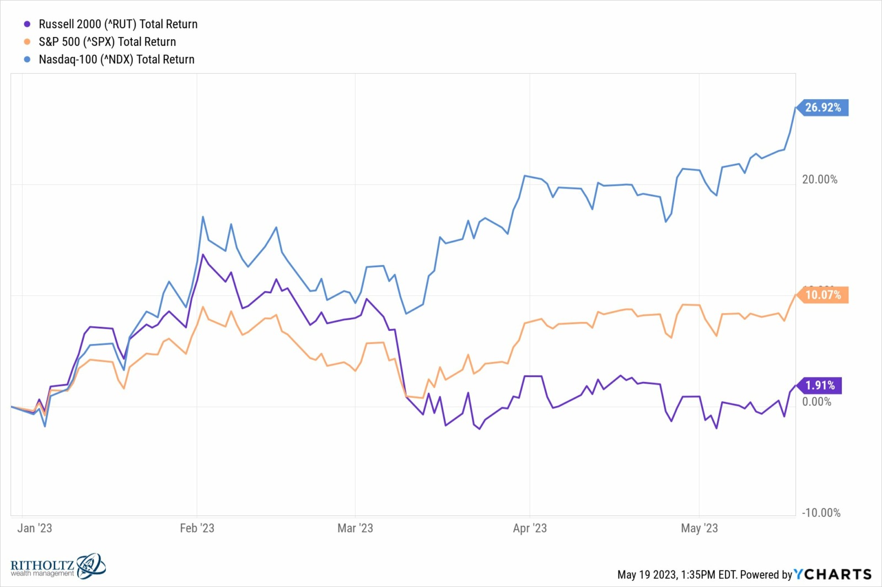
Task: Click the Mar '23 axis label
Action: [x=355, y=528]
